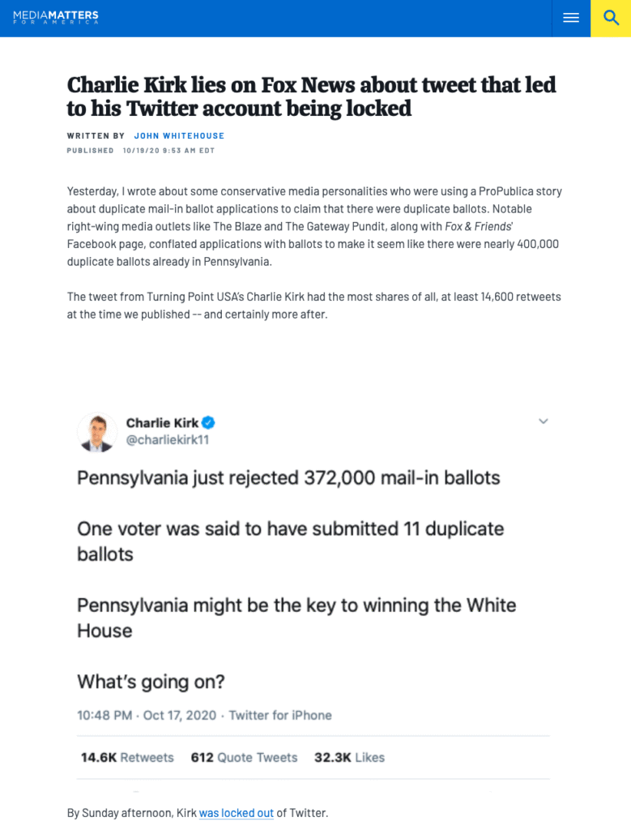This screenshot has width=631, height=830.
Task: Click the blue verified badge
Action: click(x=208, y=422)
